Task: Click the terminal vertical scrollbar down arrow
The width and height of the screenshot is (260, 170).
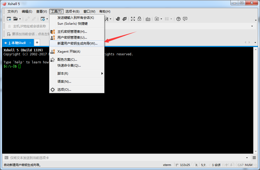Action: pyautogui.click(x=255, y=151)
